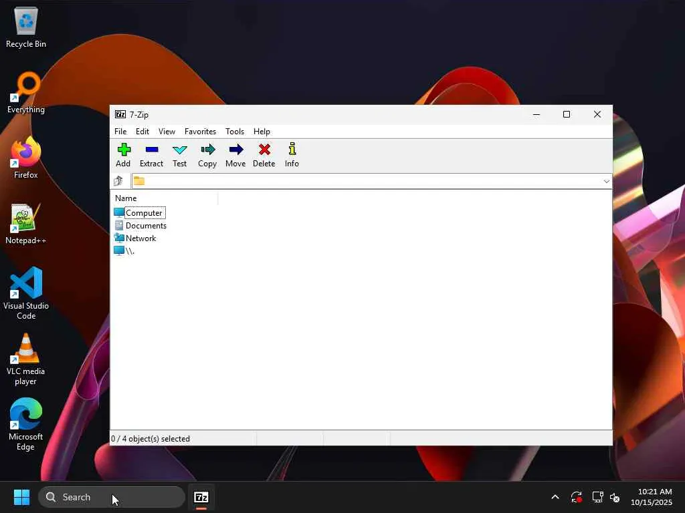Click the Add toolbar icon
The image size is (685, 513).
coord(124,150)
